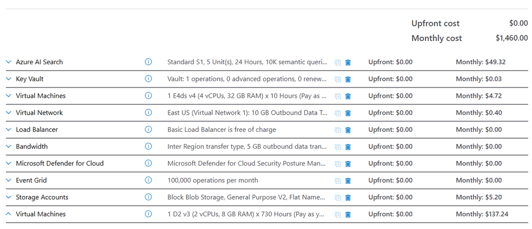Delete the Key Vault estimate row

(x=348, y=79)
